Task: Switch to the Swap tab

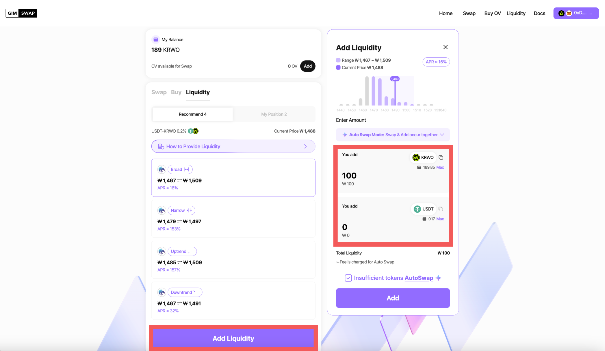Action: [x=159, y=92]
